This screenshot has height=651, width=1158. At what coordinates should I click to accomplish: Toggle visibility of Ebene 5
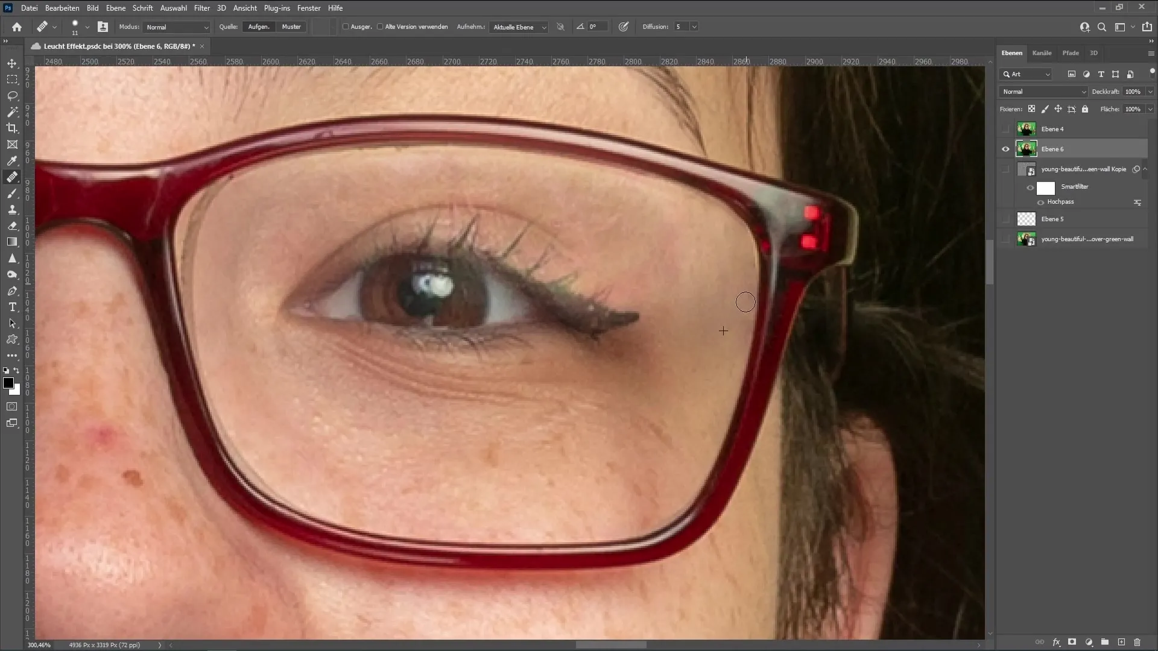(x=1005, y=219)
